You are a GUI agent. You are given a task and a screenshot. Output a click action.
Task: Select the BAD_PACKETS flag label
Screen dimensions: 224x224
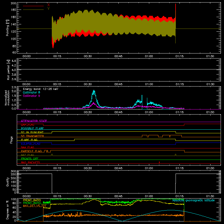(x=31, y=162)
